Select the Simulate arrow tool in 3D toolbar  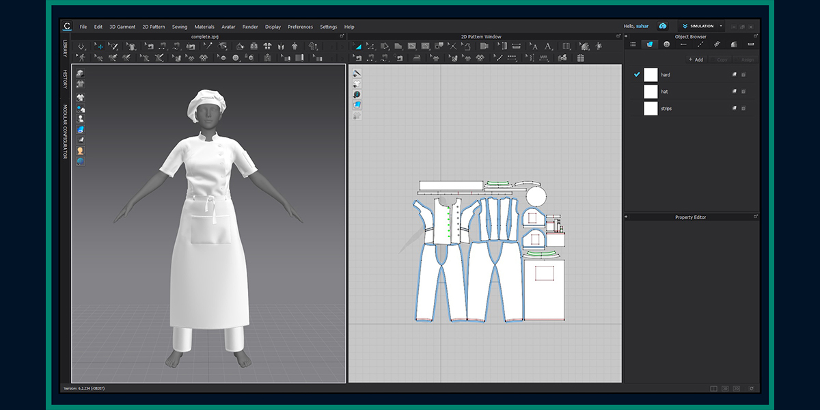81,46
